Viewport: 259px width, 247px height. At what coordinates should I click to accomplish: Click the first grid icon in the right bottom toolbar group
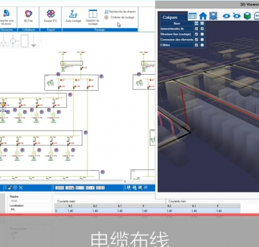129,188
